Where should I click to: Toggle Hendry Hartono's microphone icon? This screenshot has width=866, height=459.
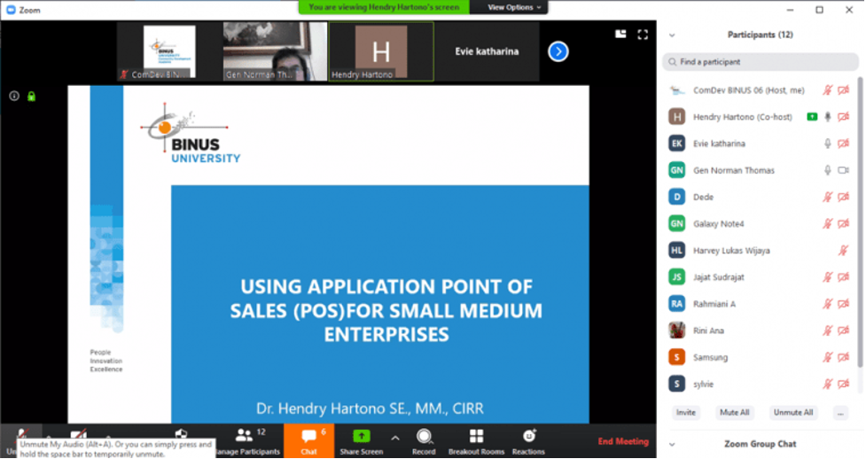coord(827,117)
